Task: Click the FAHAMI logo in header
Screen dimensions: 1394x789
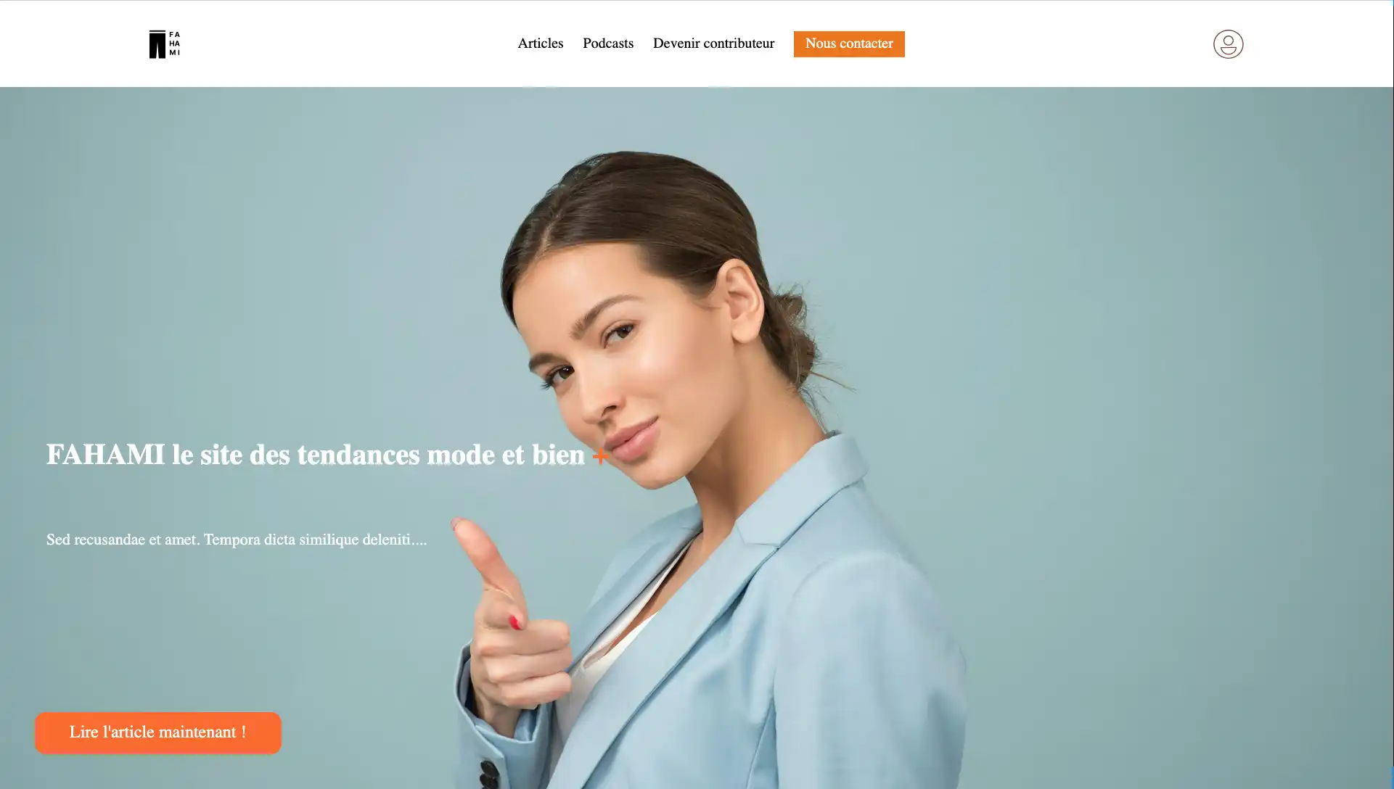Action: (165, 44)
